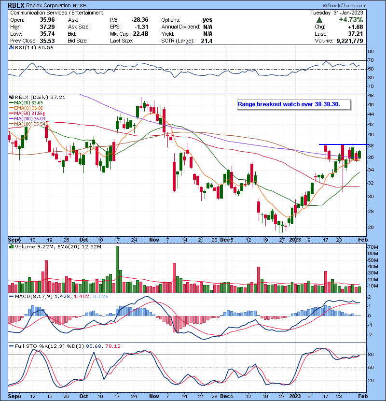Click the MA(50) 31.56 legend entry

point(26,113)
